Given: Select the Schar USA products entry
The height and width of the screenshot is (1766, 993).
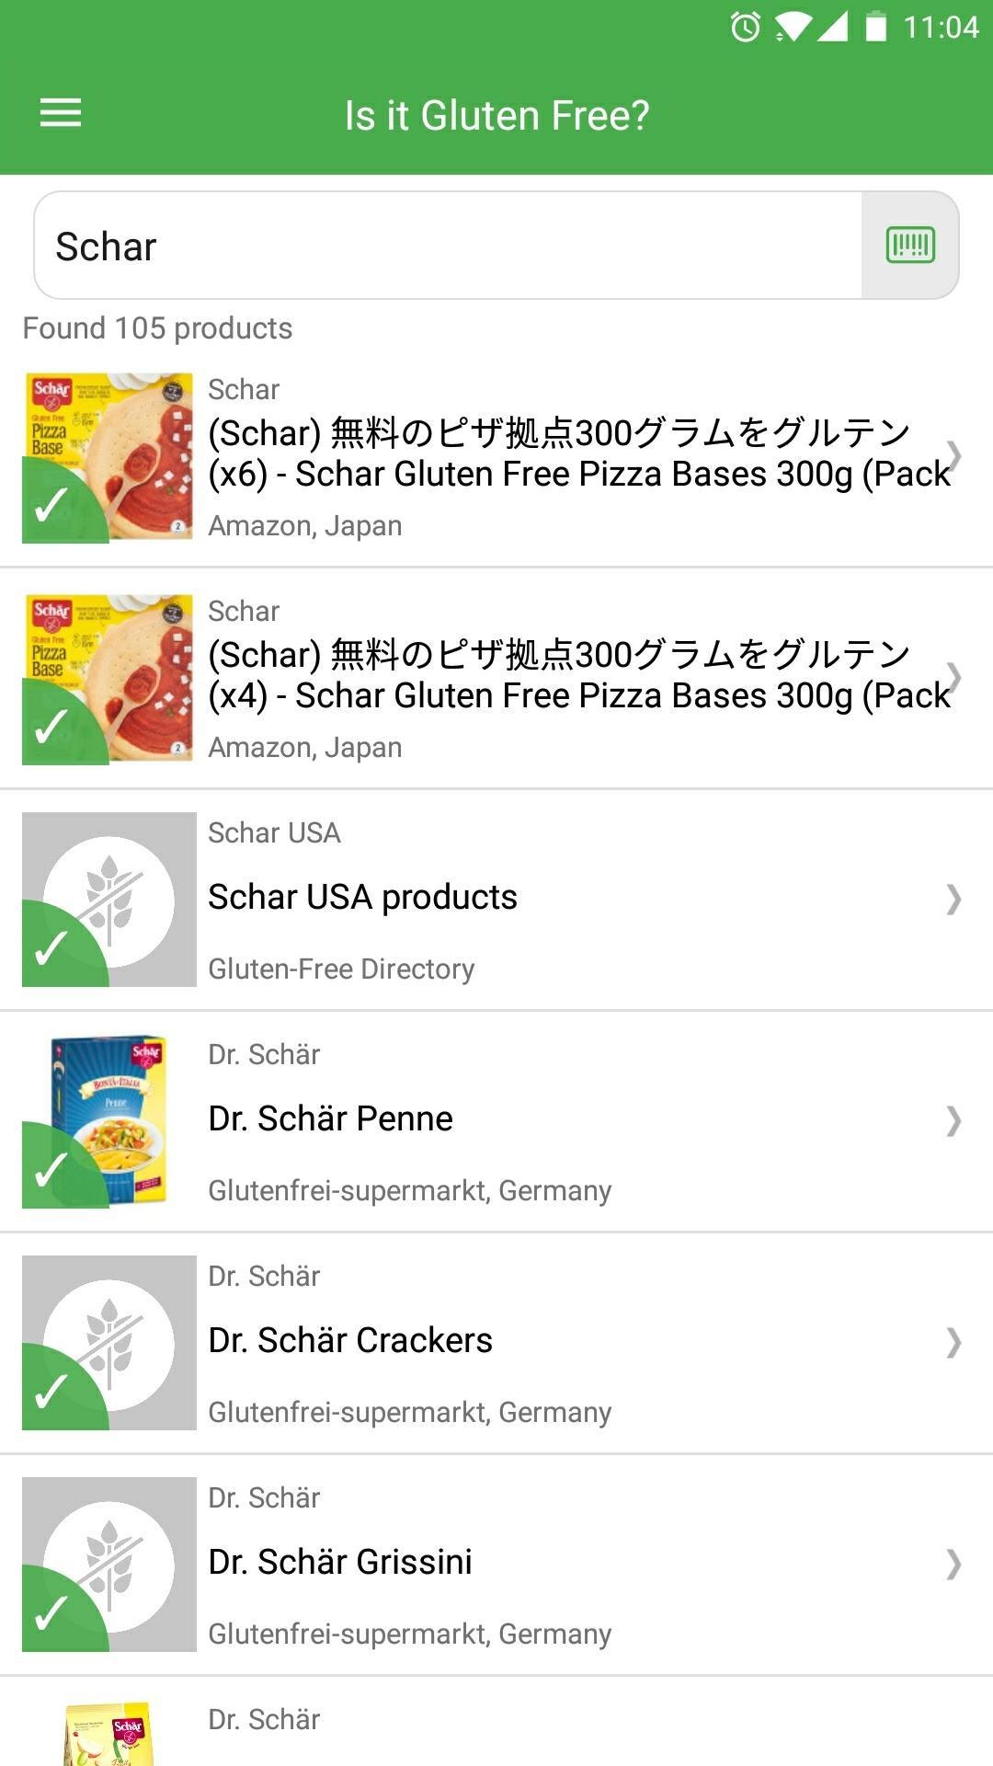Looking at the screenshot, I should (x=363, y=897).
